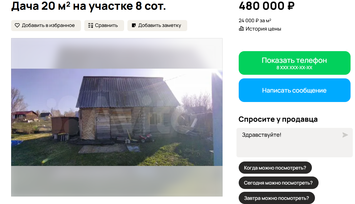The image size is (355, 204).
Task: Click the listing title Дача 20 м²
Action: (88, 6)
